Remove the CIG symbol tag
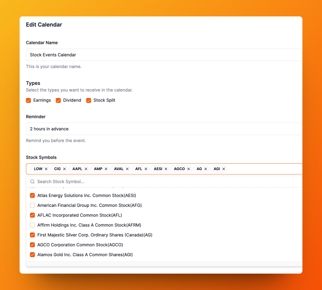The width and height of the screenshot is (322, 290). [x=64, y=169]
